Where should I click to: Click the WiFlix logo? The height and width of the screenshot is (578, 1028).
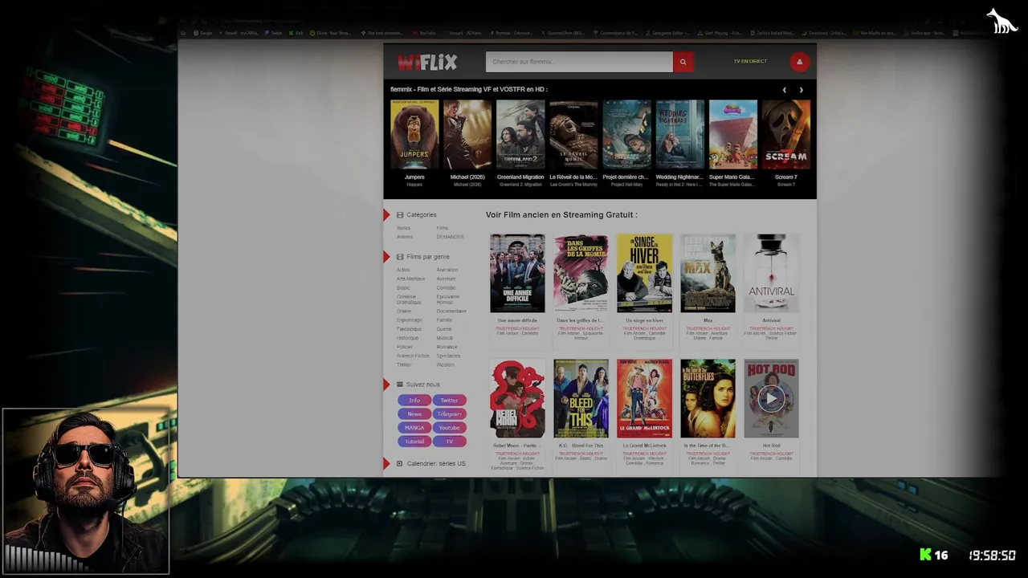tap(427, 62)
